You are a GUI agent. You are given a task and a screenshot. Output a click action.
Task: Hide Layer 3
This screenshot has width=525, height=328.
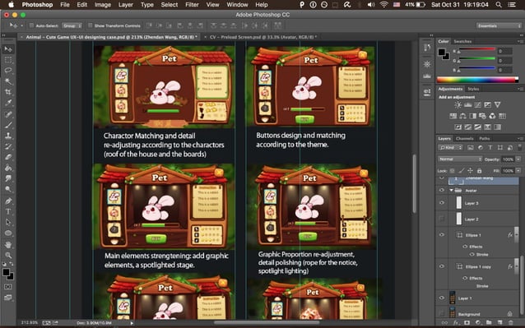[442, 202]
